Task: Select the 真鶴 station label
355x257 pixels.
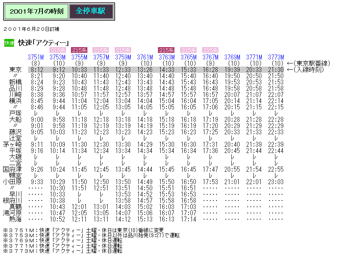Action: pyautogui.click(x=15, y=207)
